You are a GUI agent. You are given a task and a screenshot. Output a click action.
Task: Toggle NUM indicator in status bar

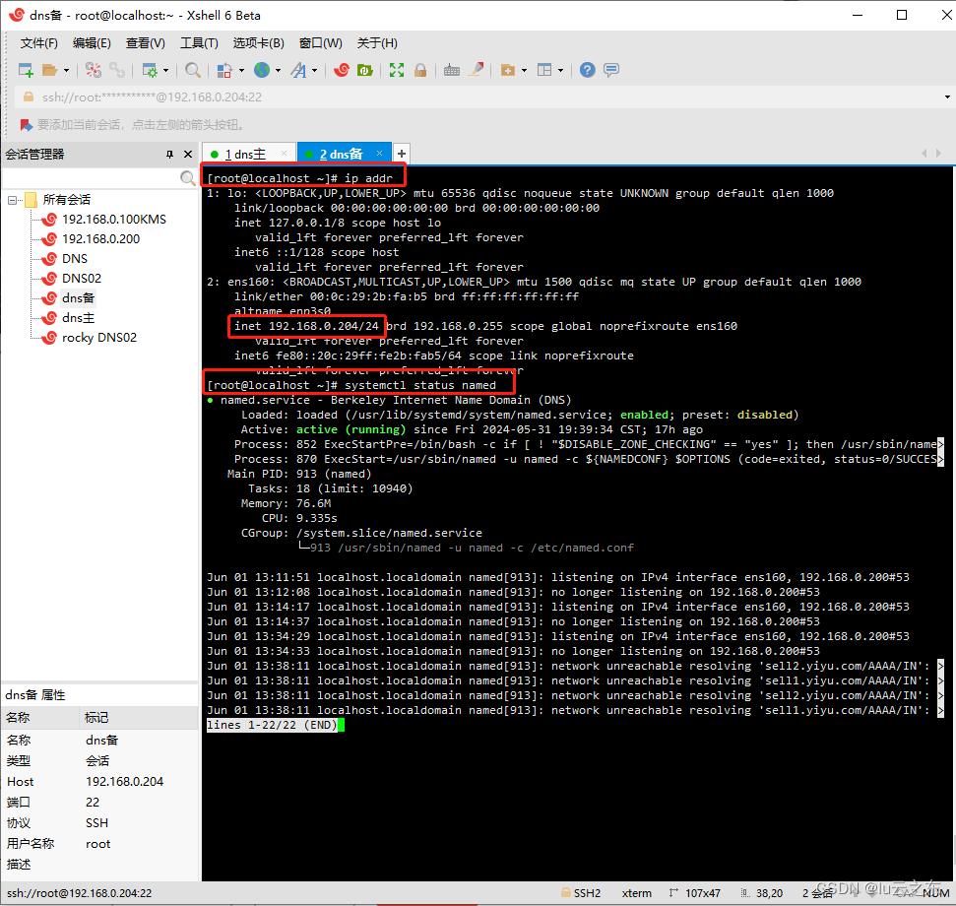pyautogui.click(x=932, y=893)
